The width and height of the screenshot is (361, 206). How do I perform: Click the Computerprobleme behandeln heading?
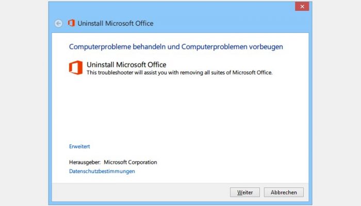click(176, 47)
